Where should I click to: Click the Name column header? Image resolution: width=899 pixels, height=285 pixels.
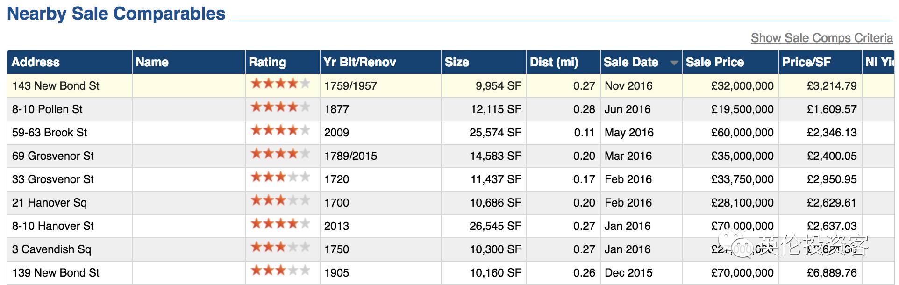(x=152, y=62)
